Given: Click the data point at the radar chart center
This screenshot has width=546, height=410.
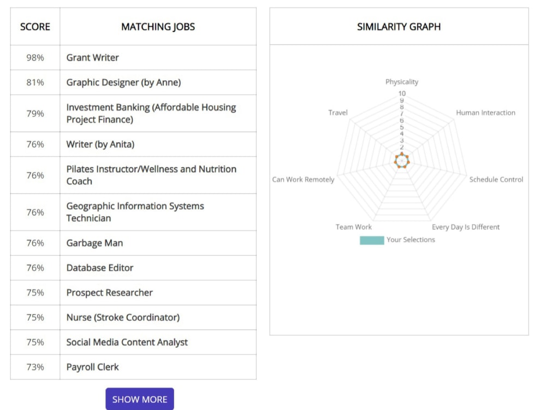Looking at the screenshot, I should pos(402,160).
